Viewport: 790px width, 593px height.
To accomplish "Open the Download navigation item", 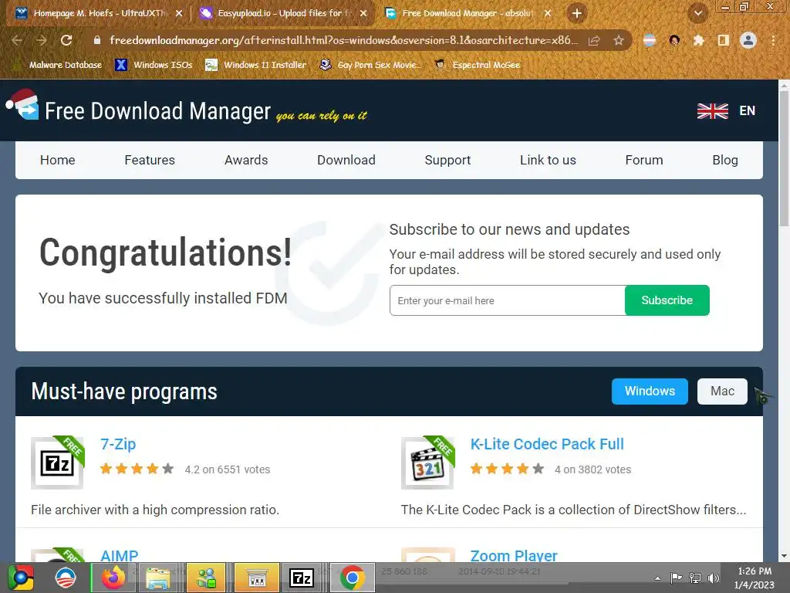I will click(346, 160).
